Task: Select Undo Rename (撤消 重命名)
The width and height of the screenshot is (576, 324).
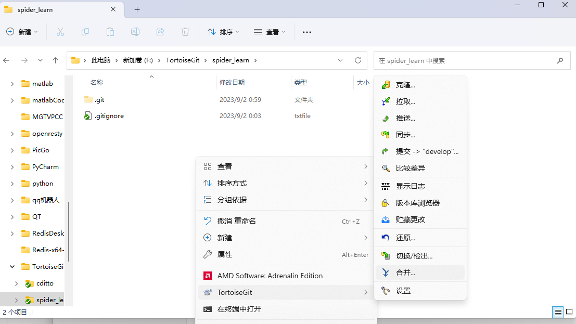Action: [x=286, y=221]
